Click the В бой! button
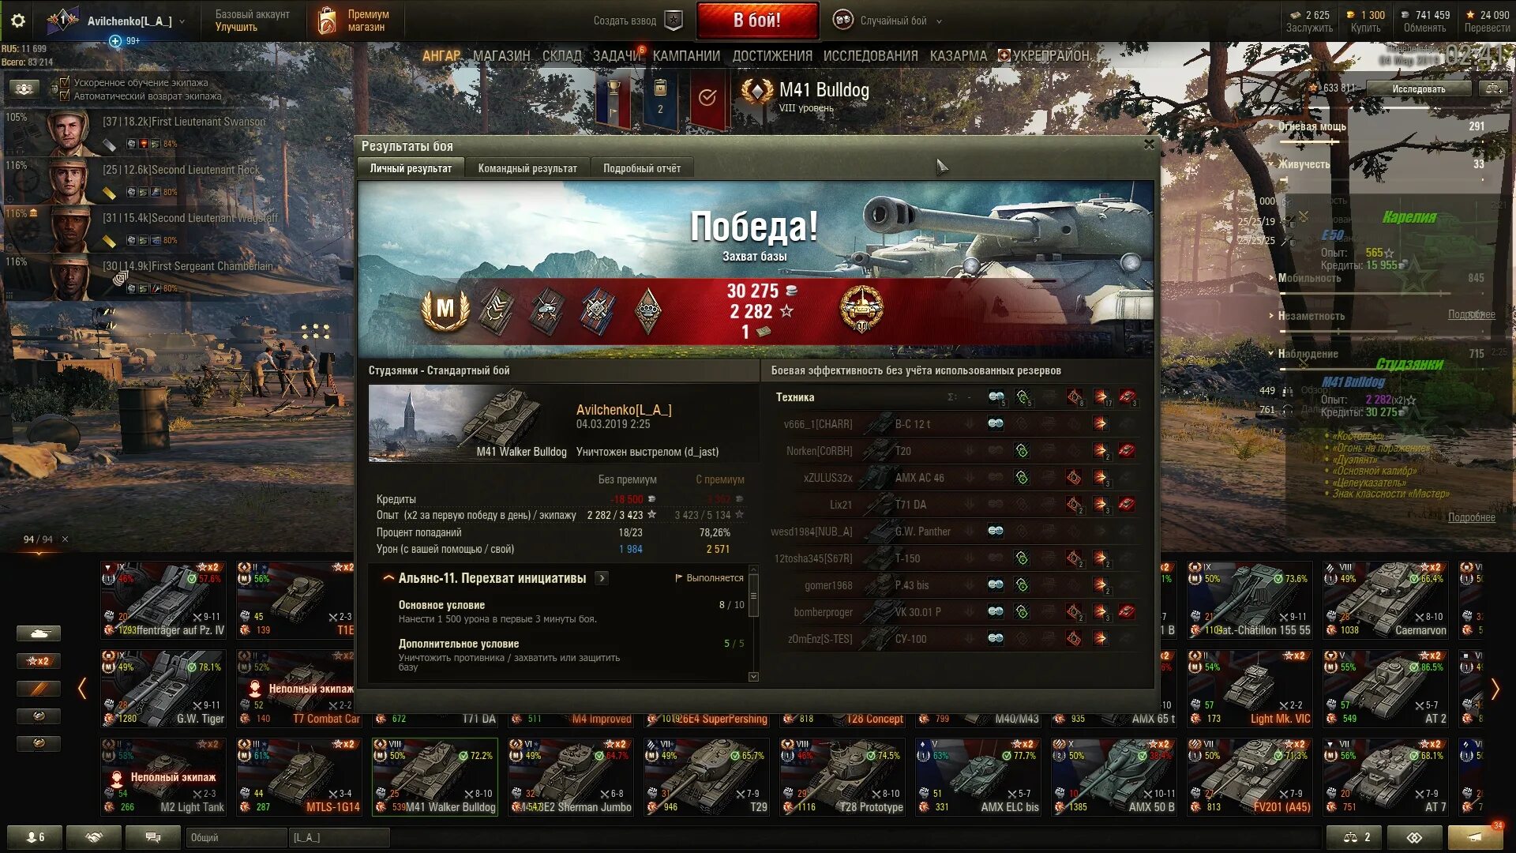The width and height of the screenshot is (1516, 853). (x=757, y=21)
